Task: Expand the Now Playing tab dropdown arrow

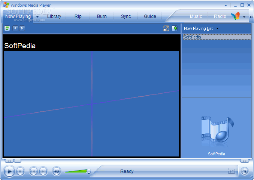Action: point(37,17)
